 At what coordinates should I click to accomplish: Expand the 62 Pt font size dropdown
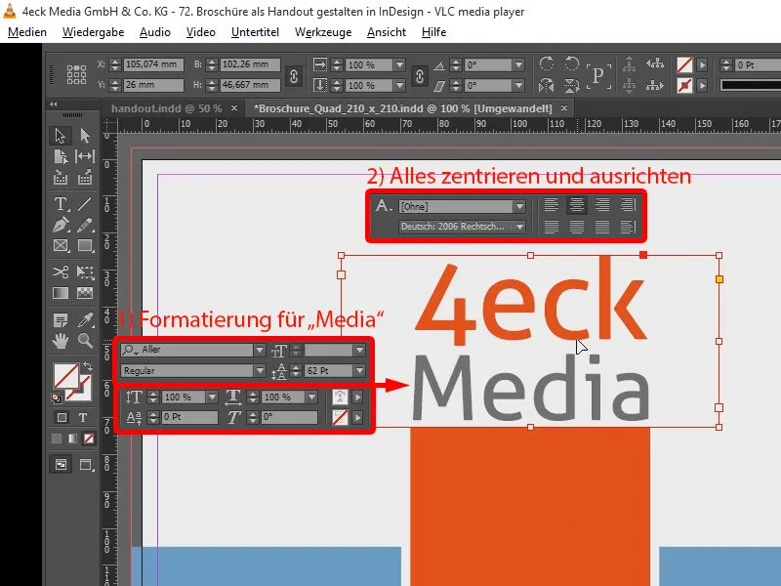click(x=358, y=368)
